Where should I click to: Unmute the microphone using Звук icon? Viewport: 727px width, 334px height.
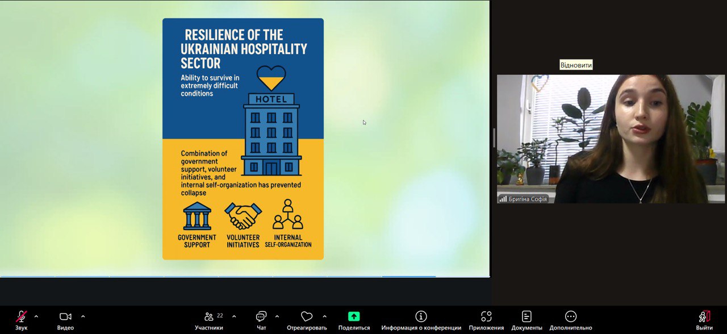[21, 317]
